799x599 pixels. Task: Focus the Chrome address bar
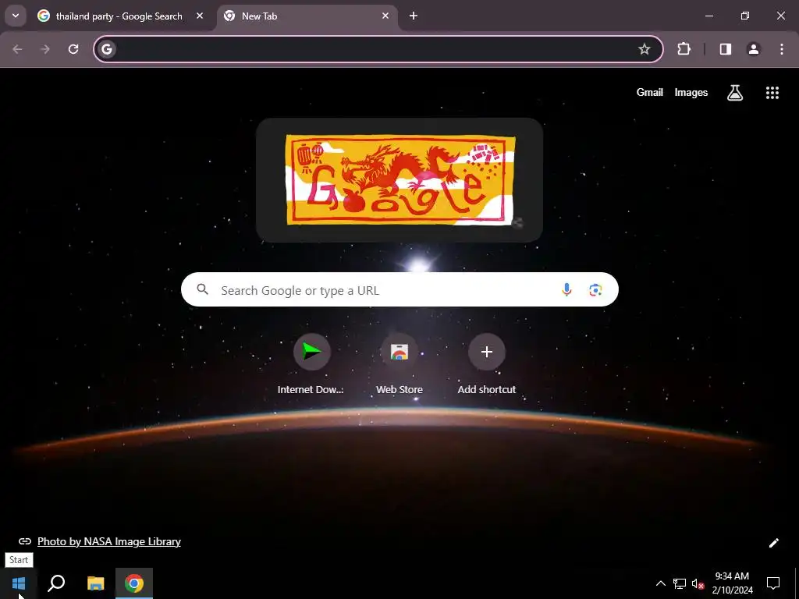(x=378, y=49)
